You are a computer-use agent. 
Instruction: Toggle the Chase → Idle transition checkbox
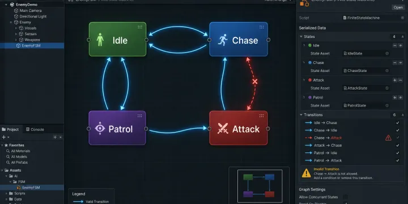pyautogui.click(x=398, y=130)
